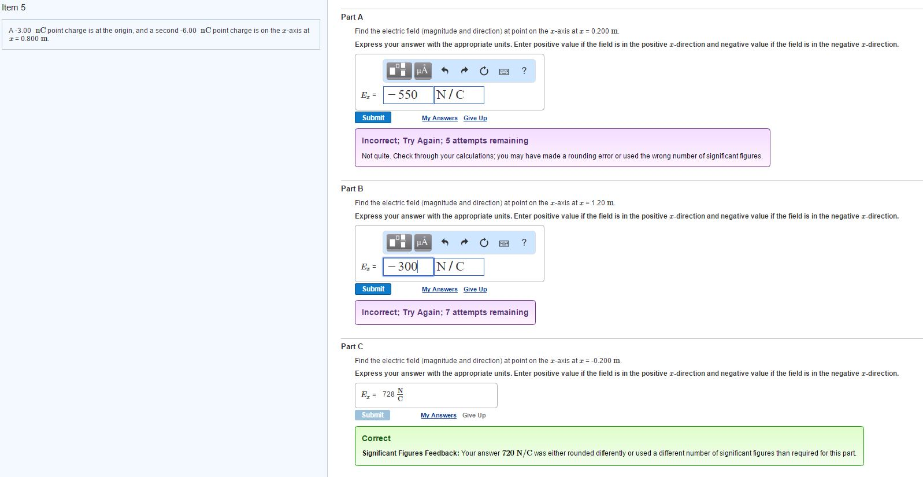
Task: Click Part C question about x = -0.200 m
Action: (x=488, y=361)
